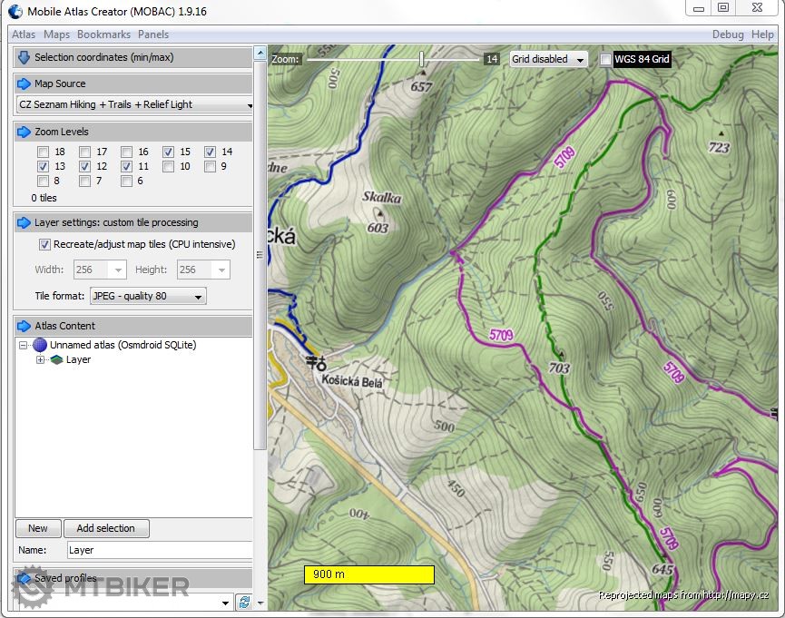785x618 pixels.
Task: Click the Selection coordinates panel arrow icon
Action: click(24, 57)
